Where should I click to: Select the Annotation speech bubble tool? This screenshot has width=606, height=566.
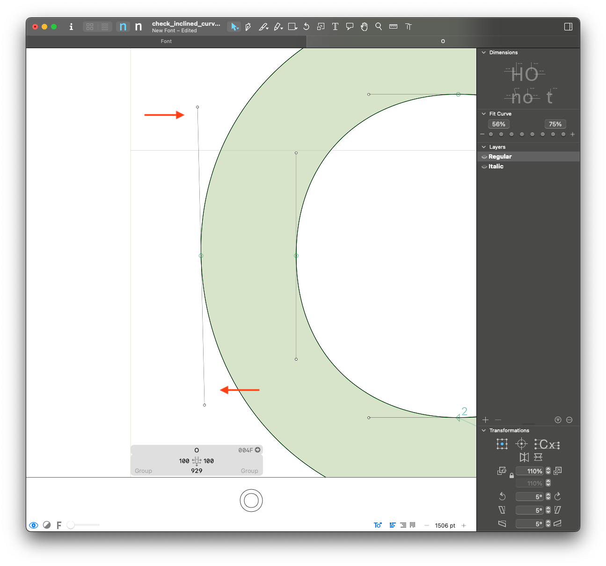click(350, 27)
